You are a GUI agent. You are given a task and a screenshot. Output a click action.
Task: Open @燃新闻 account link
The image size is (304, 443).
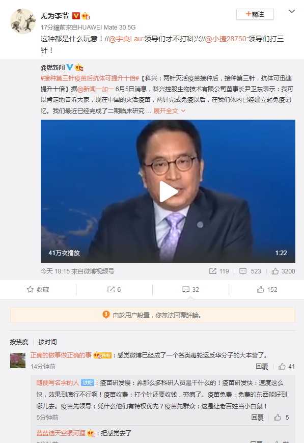pyautogui.click(x=52, y=68)
